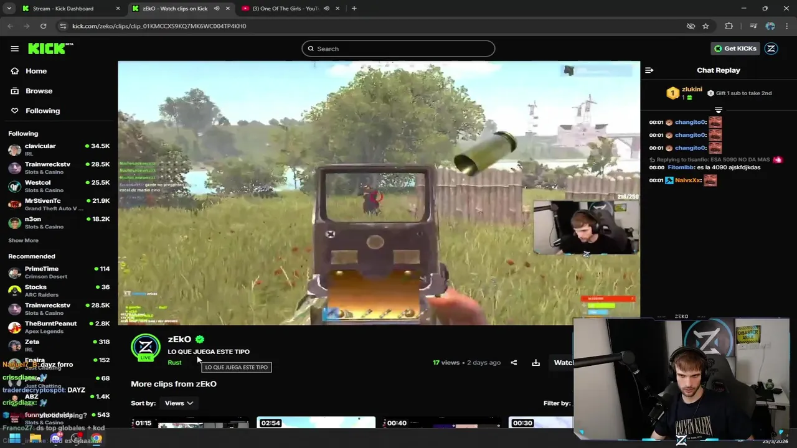Open the 00:30 clip thumbnail
This screenshot has width=797, height=448.
(x=540, y=422)
